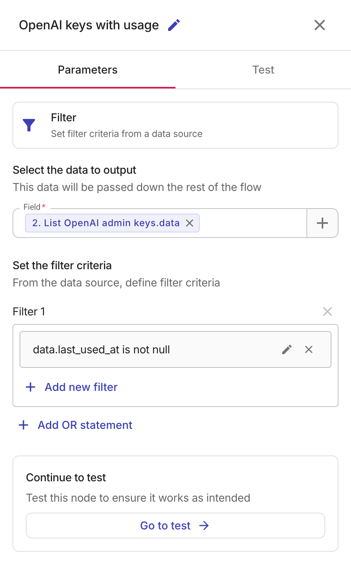351x567 pixels.
Task: Edit the node title with pencil icon
Action: pyautogui.click(x=174, y=25)
